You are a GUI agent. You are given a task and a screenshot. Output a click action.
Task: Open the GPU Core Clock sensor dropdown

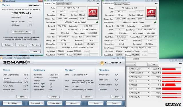pyautogui.click(x=149, y=69)
